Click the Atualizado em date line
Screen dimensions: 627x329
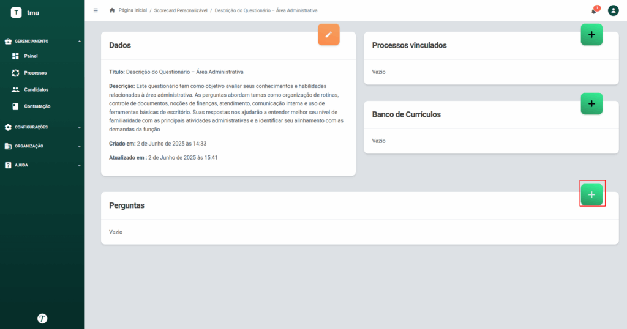coord(163,157)
